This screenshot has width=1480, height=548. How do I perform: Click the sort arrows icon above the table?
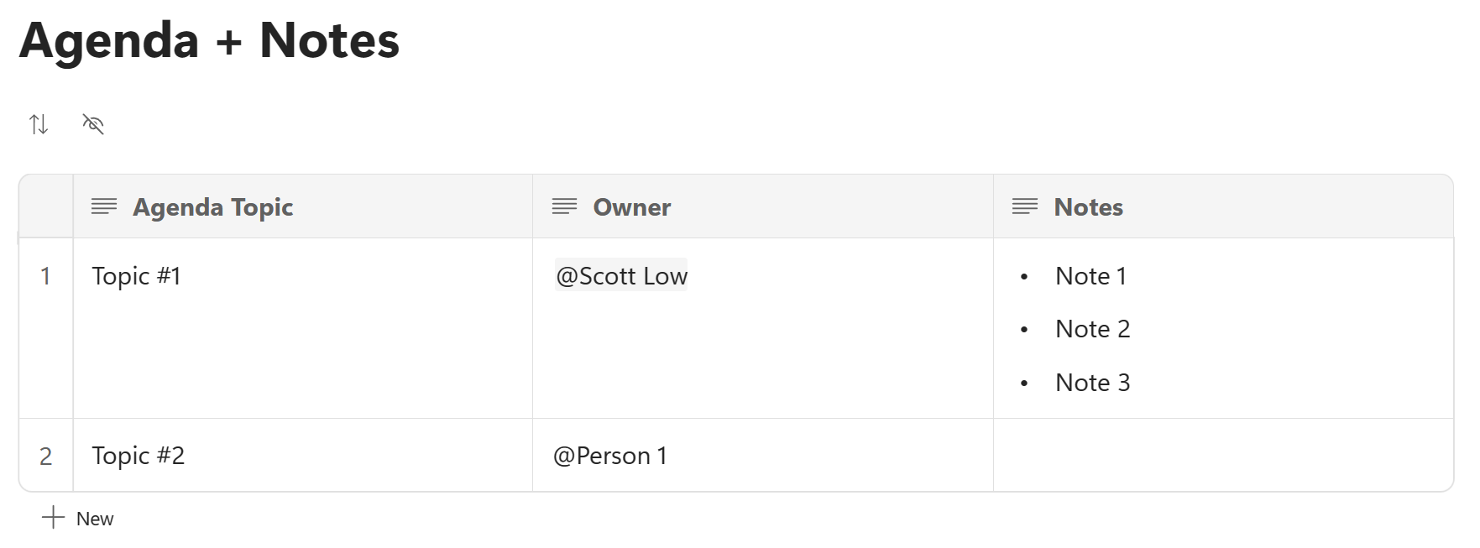[x=39, y=123]
